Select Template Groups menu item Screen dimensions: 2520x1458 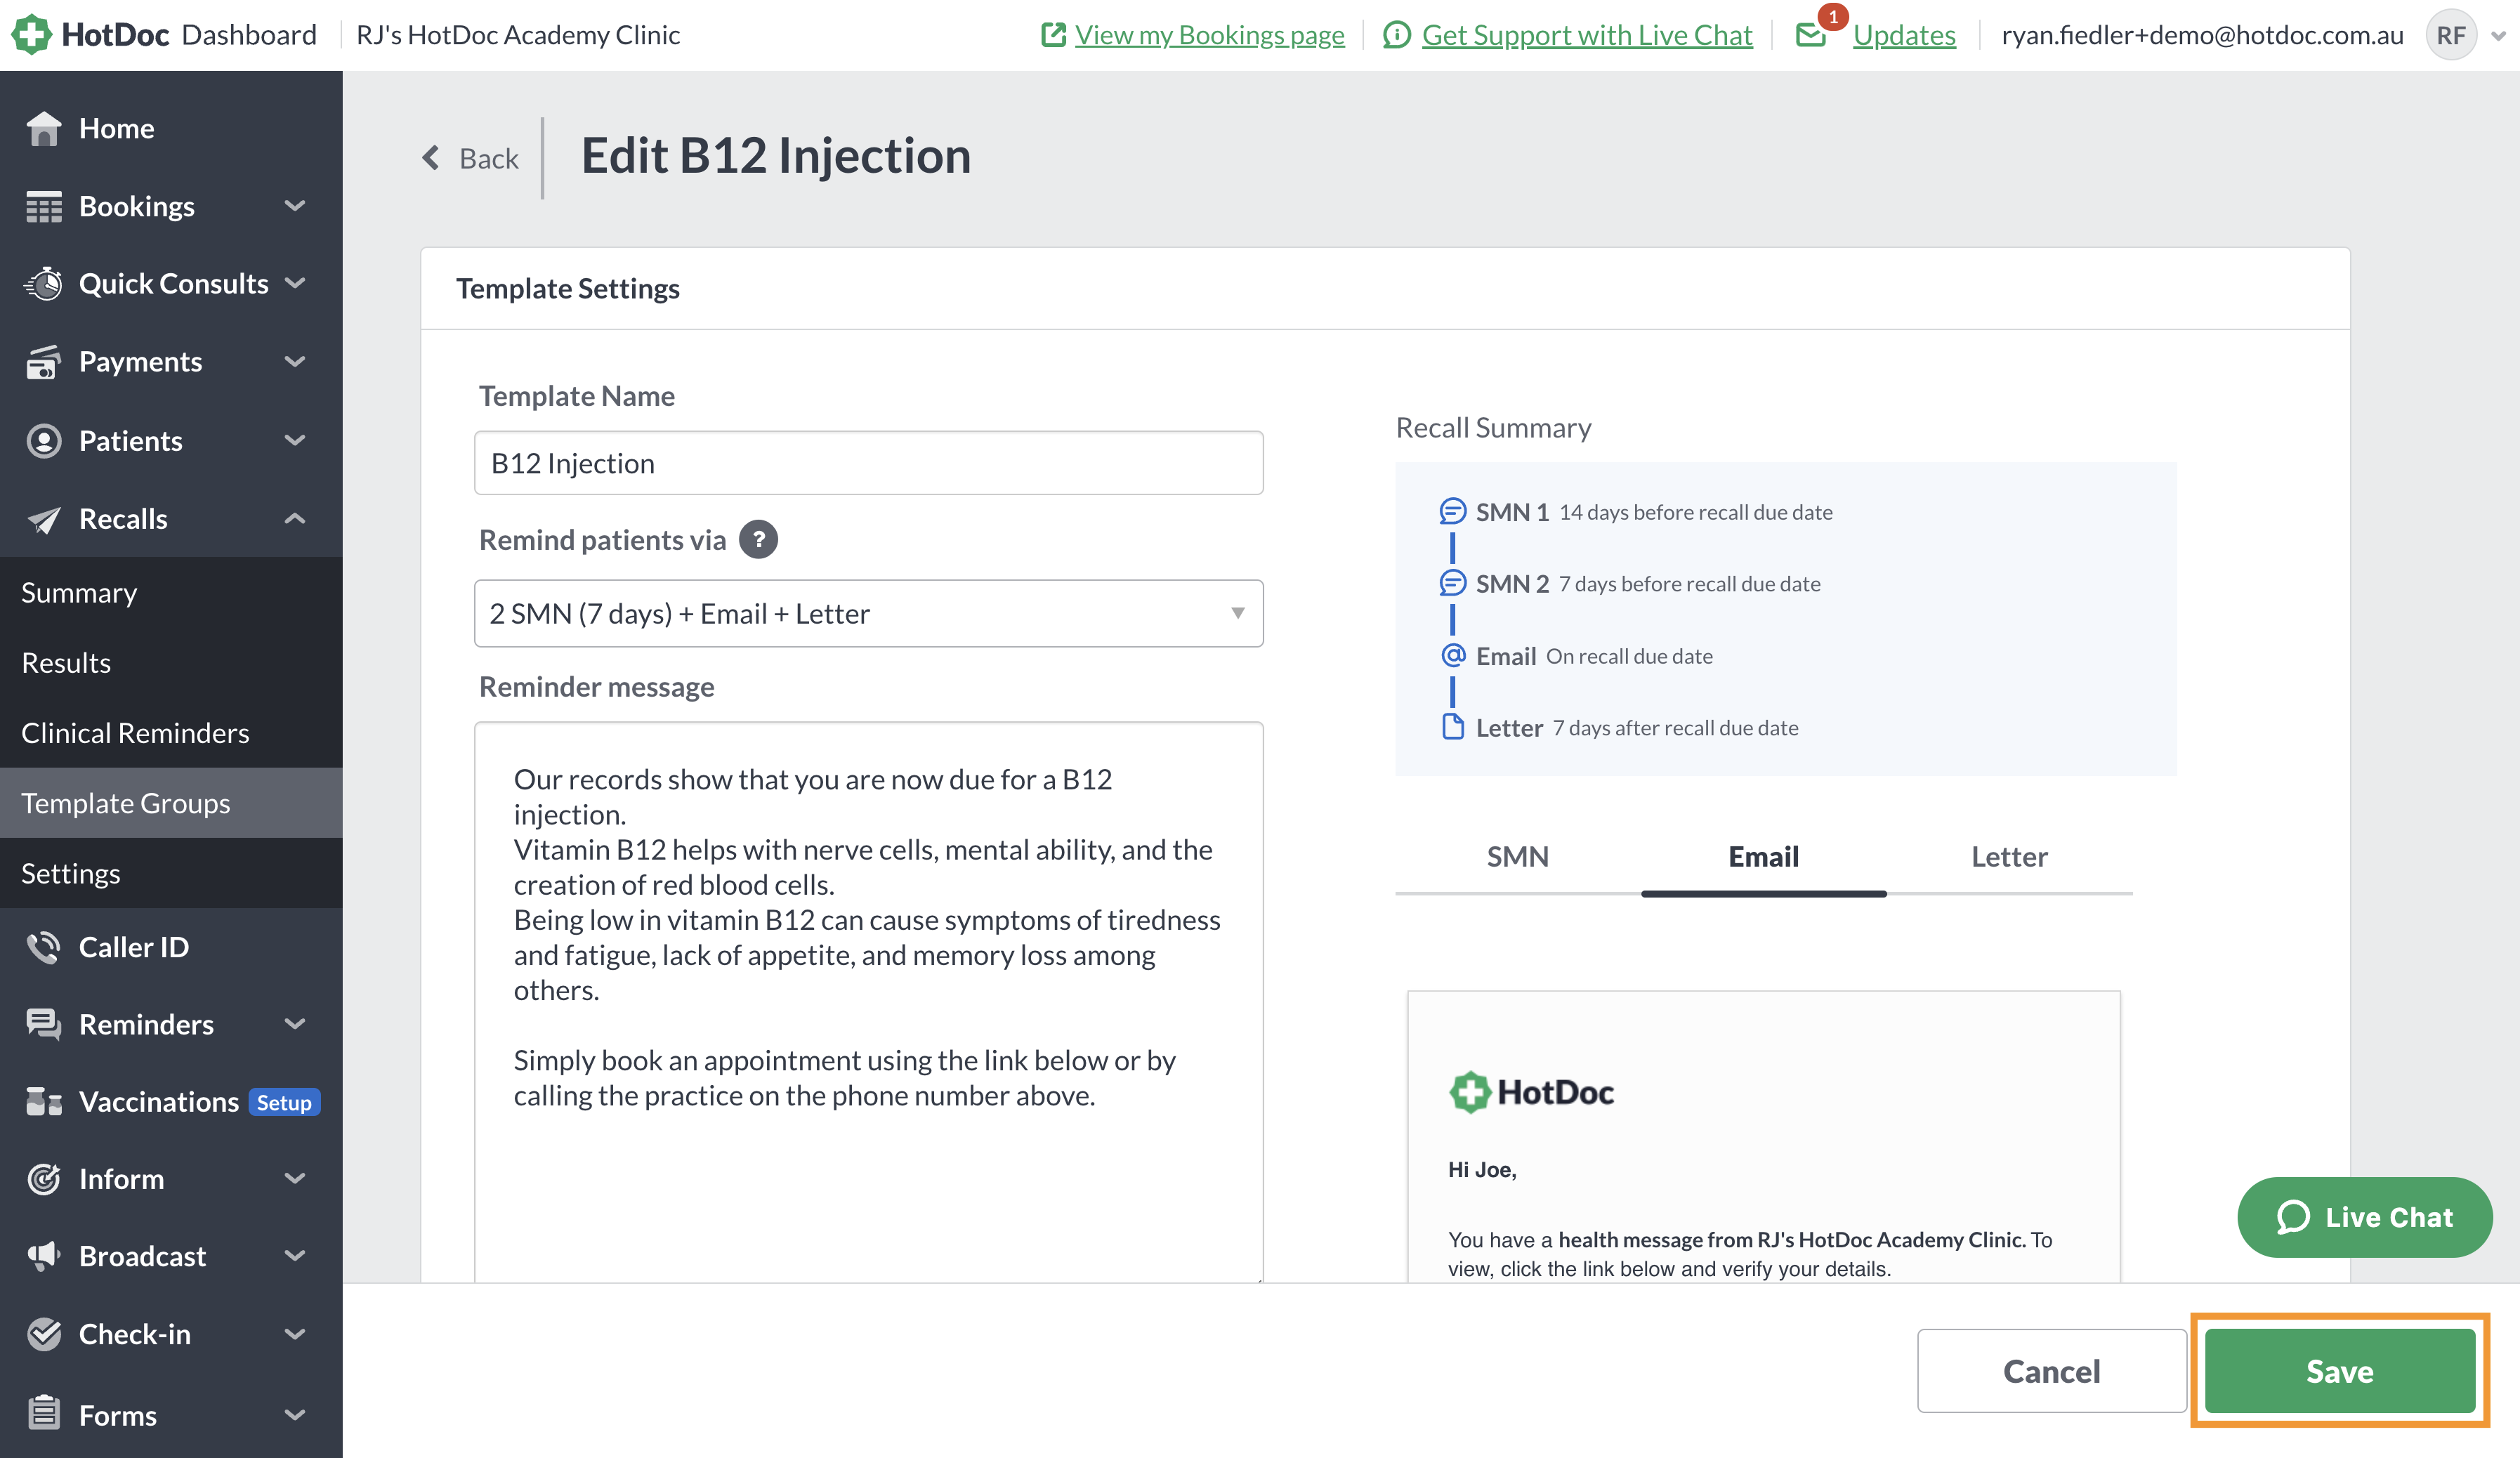pyautogui.click(x=171, y=802)
